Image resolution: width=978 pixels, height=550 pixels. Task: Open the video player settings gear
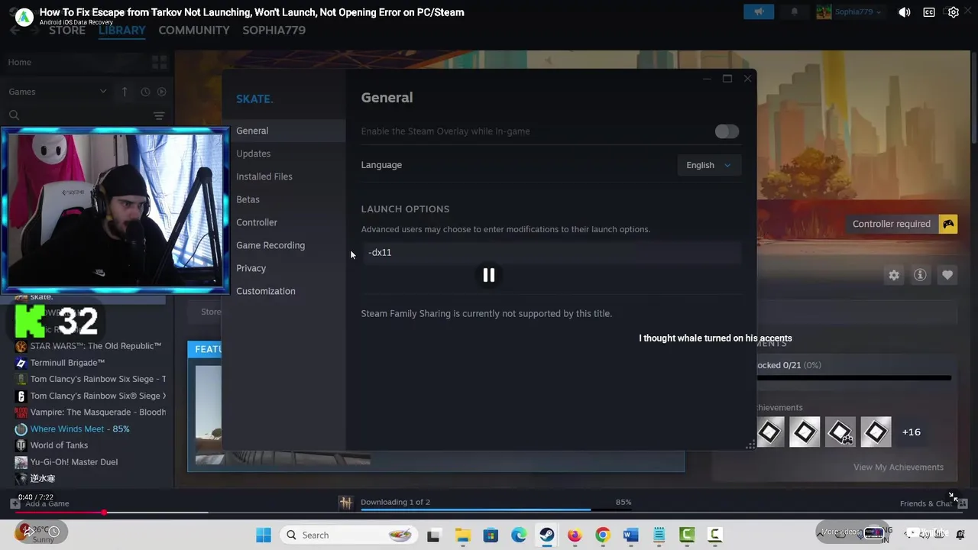pyautogui.click(x=954, y=12)
